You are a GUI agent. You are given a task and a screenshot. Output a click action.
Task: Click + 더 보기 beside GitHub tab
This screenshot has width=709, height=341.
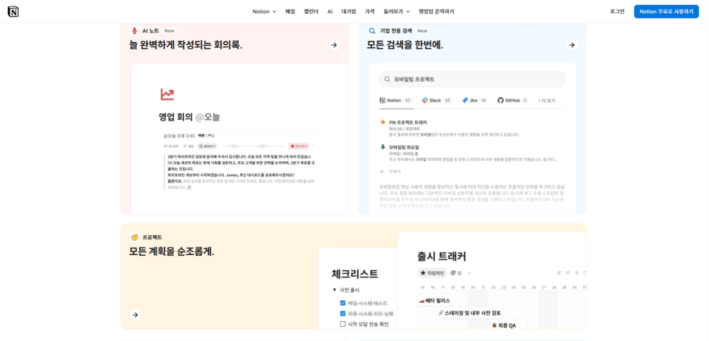click(547, 100)
